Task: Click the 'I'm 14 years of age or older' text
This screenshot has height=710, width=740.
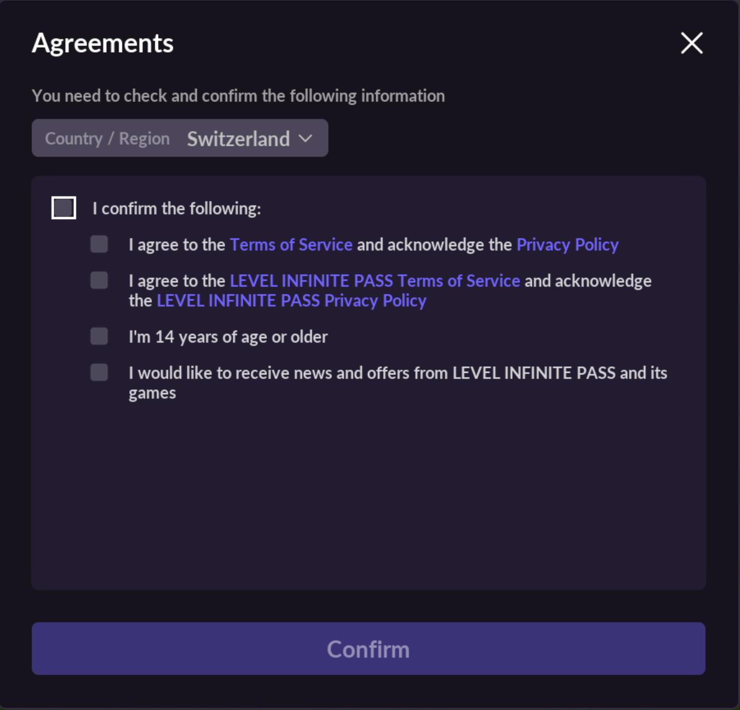Action: click(228, 337)
